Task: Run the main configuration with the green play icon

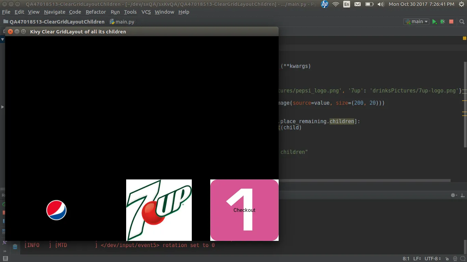Action: (434, 21)
